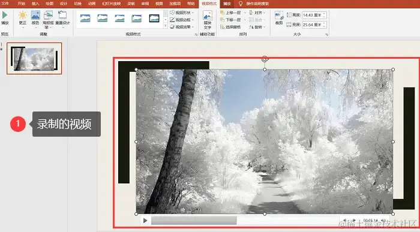Click the 重置设计 reset design icon
This screenshot has height=232, width=420.
[x=62, y=15]
